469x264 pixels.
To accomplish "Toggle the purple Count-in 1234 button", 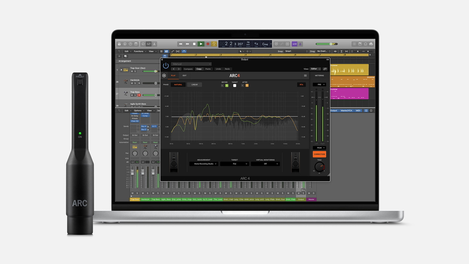I will 294,44.
